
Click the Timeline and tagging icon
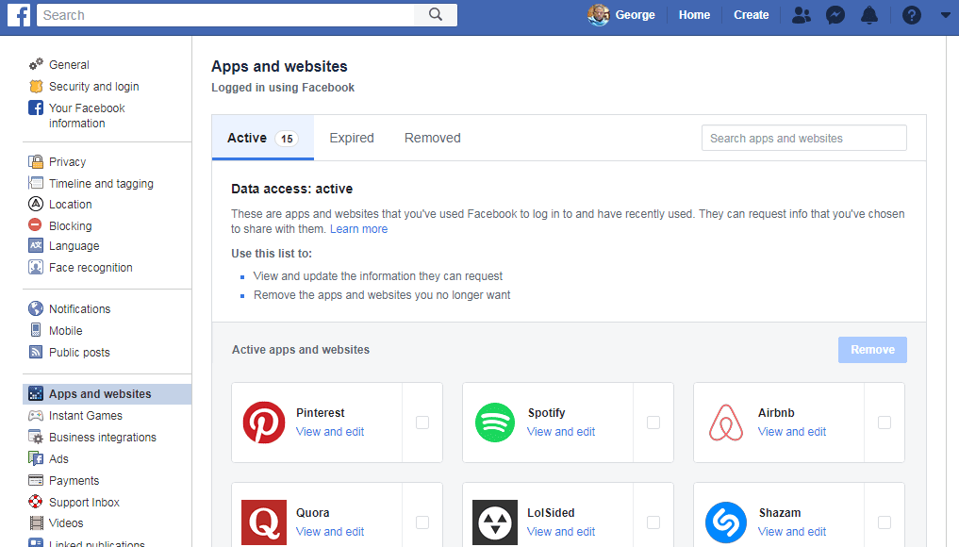tap(36, 183)
